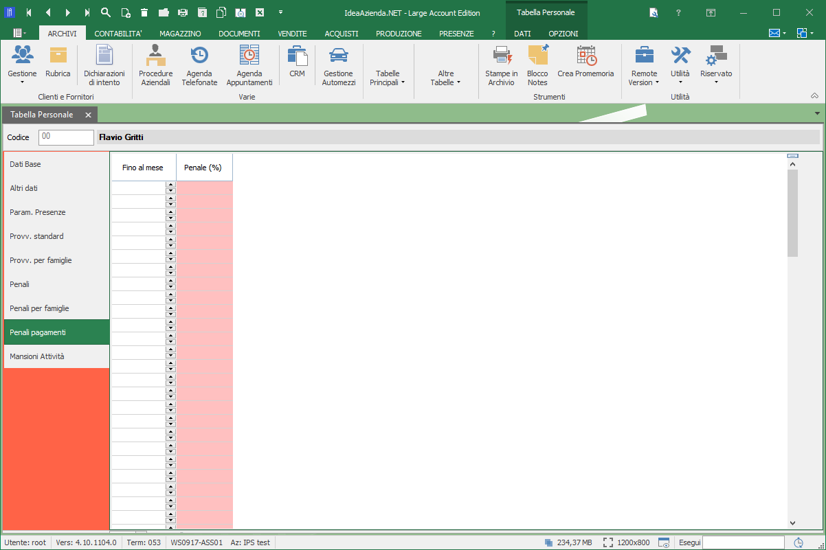This screenshot has width=826, height=550.
Task: Click the printer icon in quick toolbar
Action: [x=183, y=12]
